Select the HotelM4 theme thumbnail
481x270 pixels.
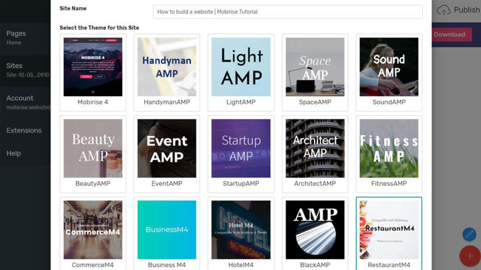[x=241, y=230]
